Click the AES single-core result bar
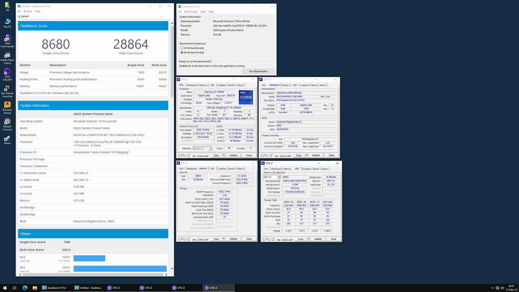This screenshot has width=519, height=292. click(x=89, y=258)
